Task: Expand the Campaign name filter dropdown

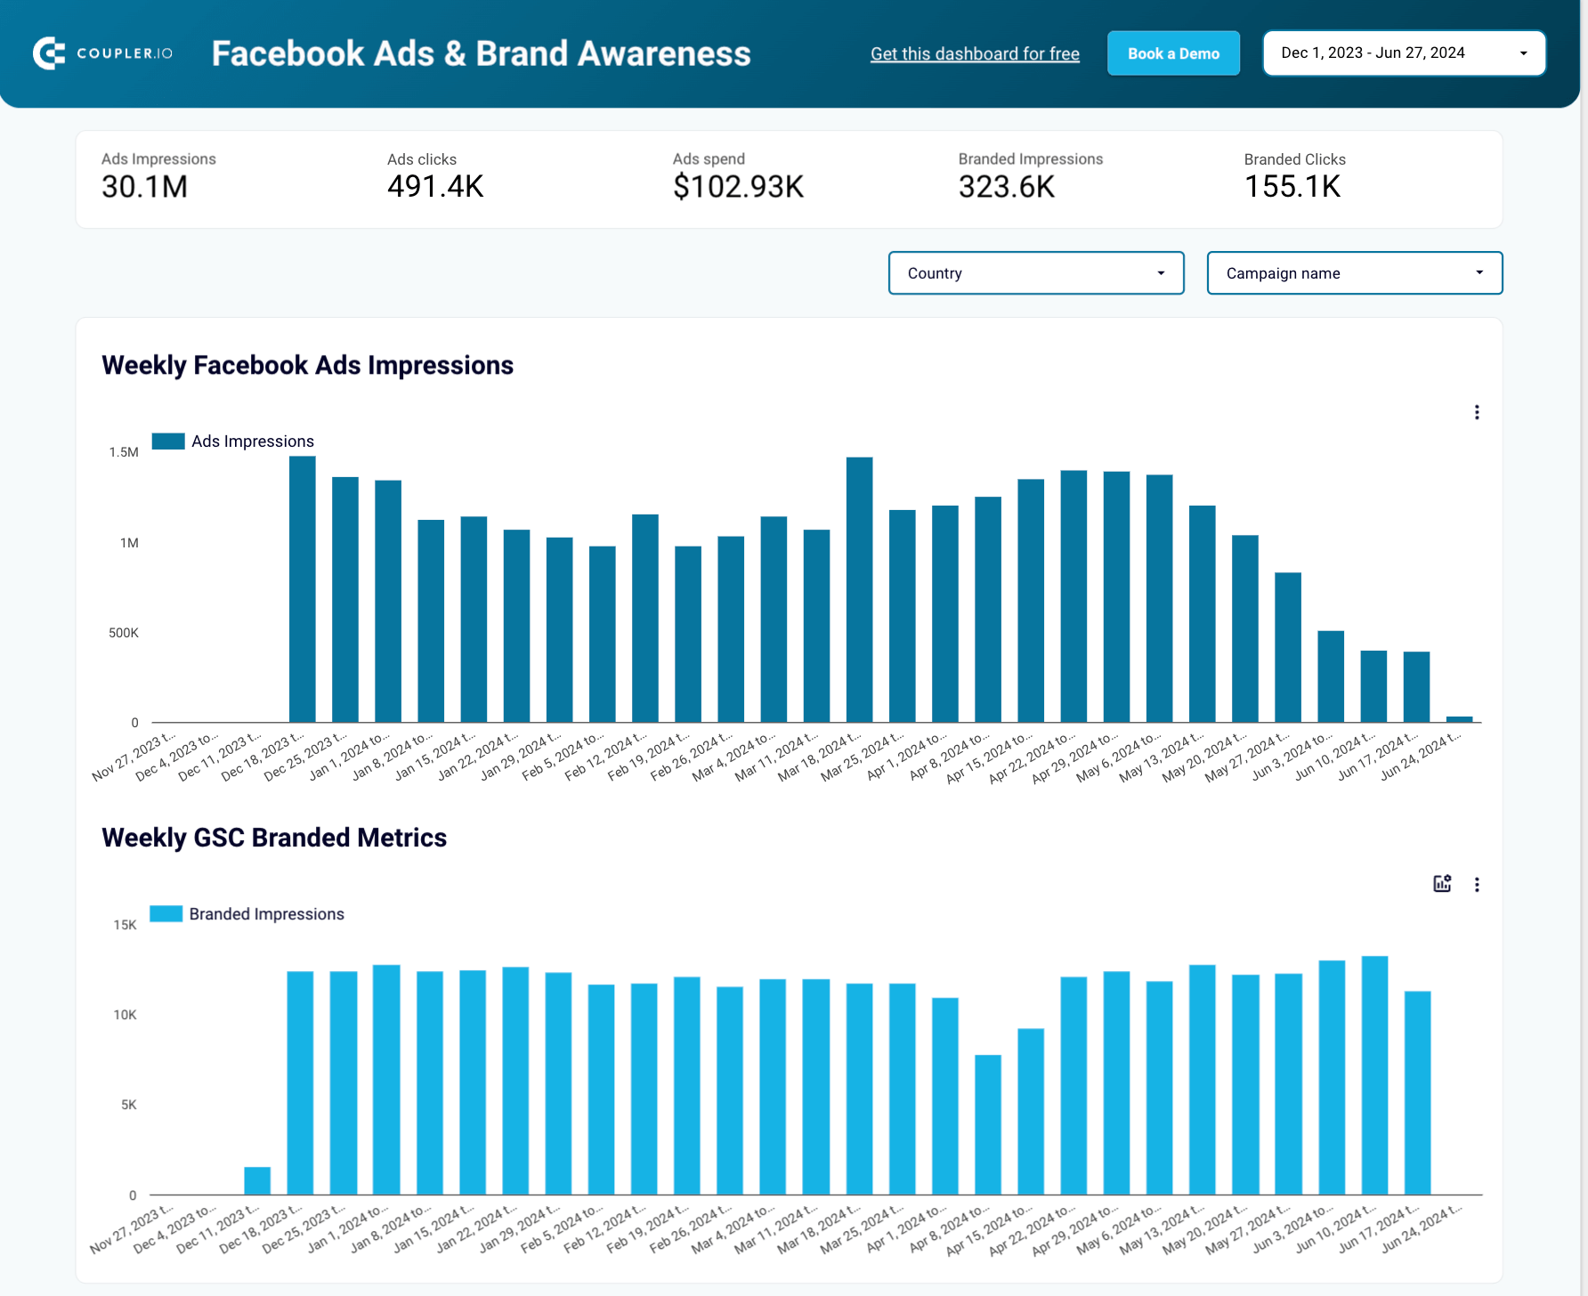Action: [1354, 273]
